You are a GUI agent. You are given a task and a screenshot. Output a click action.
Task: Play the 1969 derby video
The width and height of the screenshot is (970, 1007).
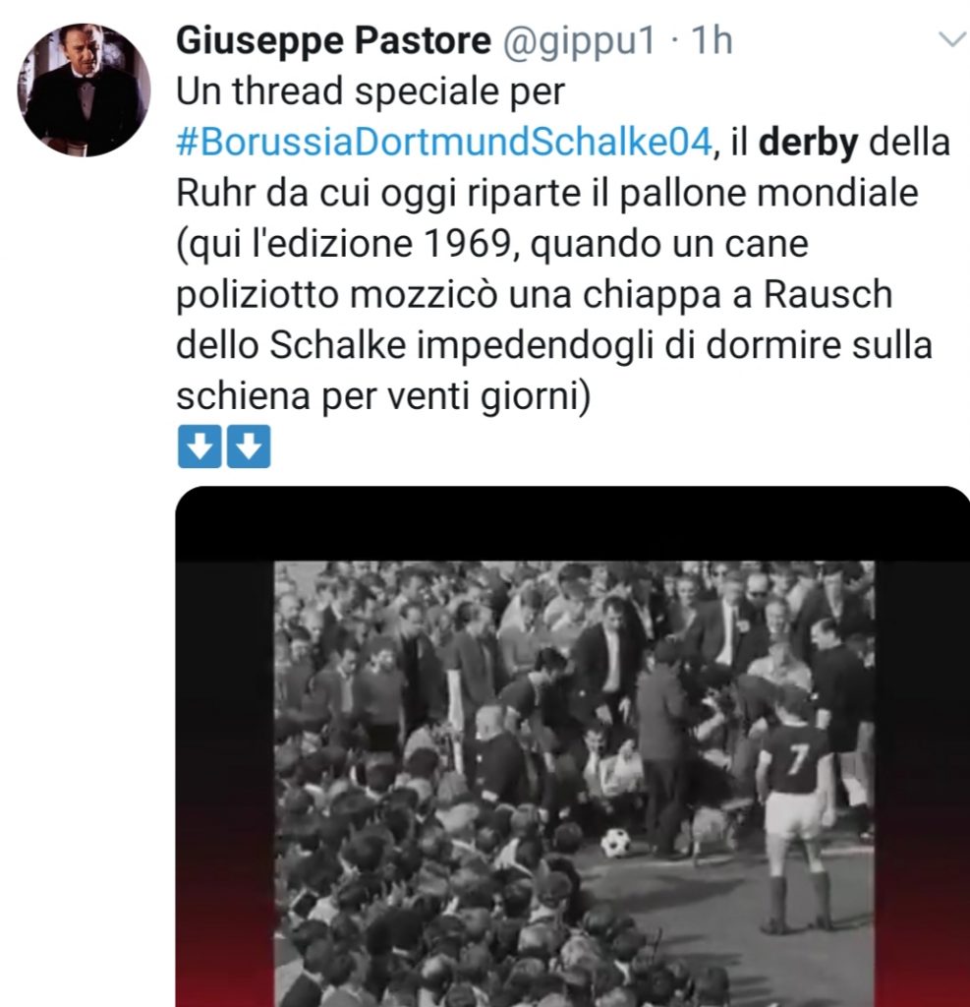573,747
